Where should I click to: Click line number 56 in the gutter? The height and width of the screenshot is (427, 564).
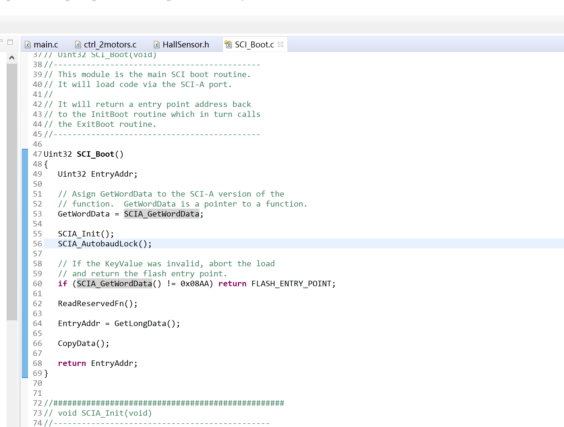[37, 244]
